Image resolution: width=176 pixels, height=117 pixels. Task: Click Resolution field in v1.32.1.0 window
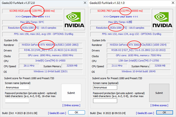point(120,28)
